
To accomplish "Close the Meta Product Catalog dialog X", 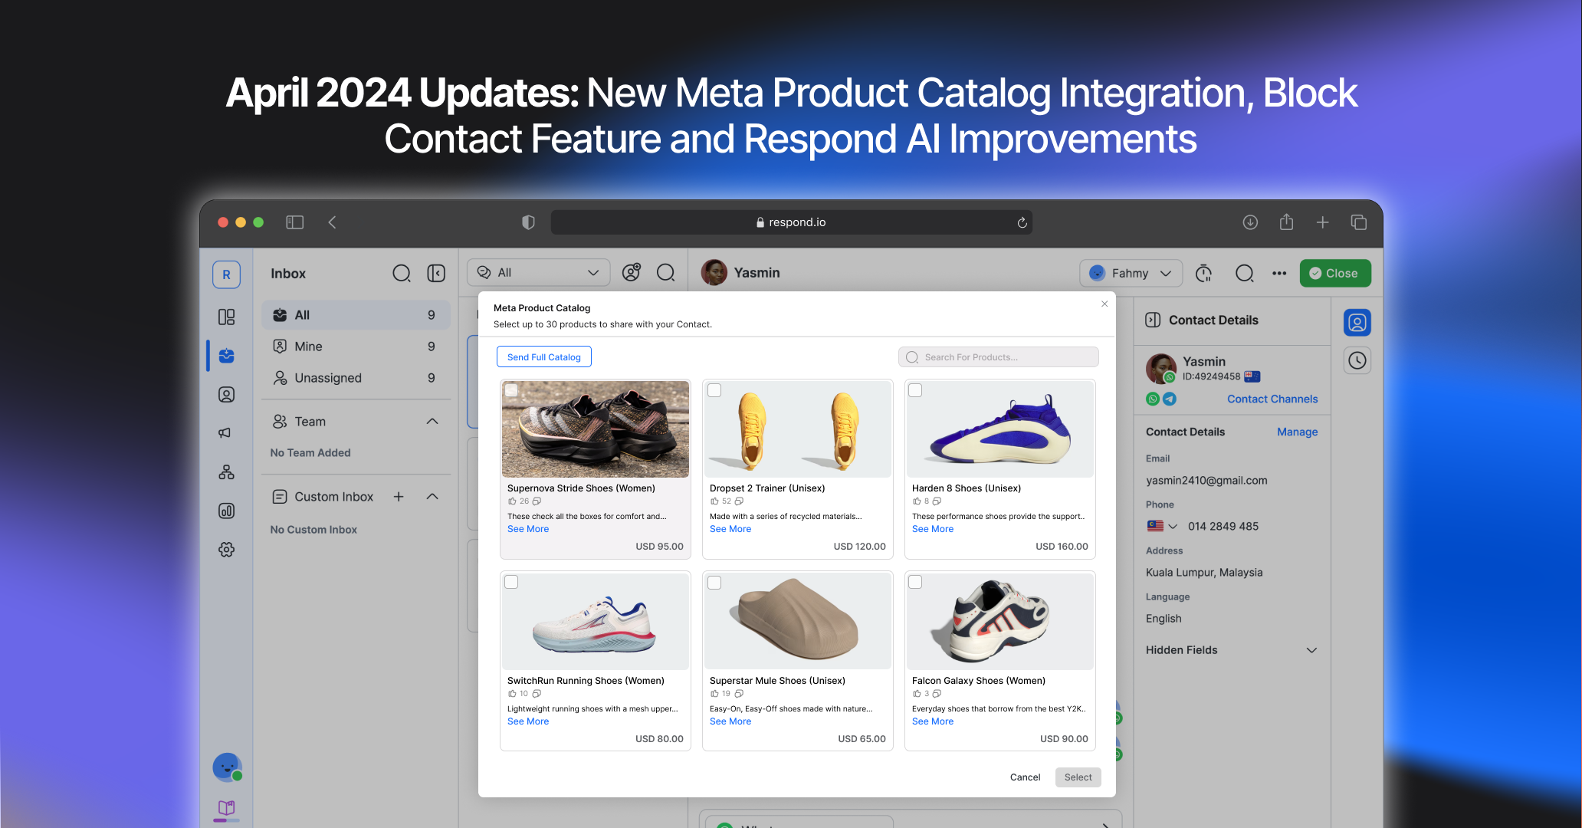I will tap(1104, 304).
